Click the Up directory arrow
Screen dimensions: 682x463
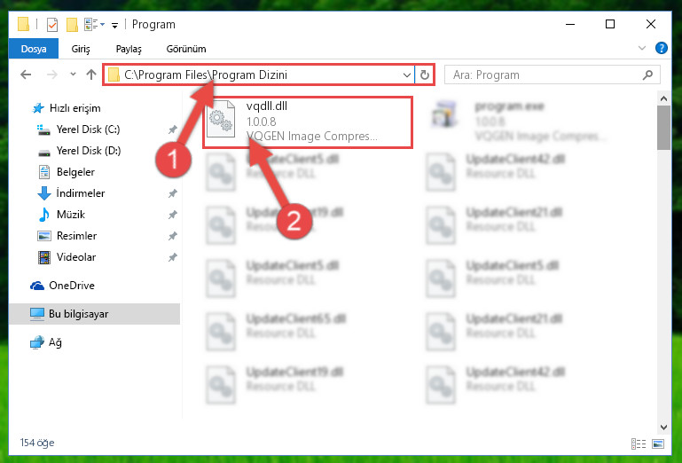point(91,75)
